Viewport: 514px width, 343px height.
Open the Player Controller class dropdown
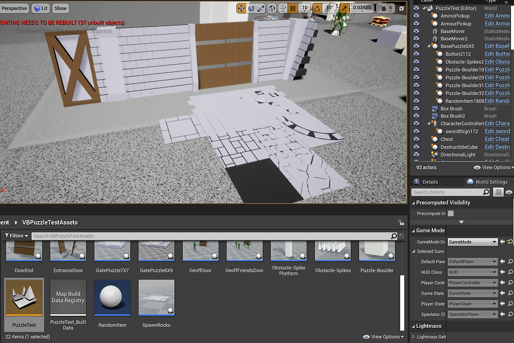click(473, 282)
